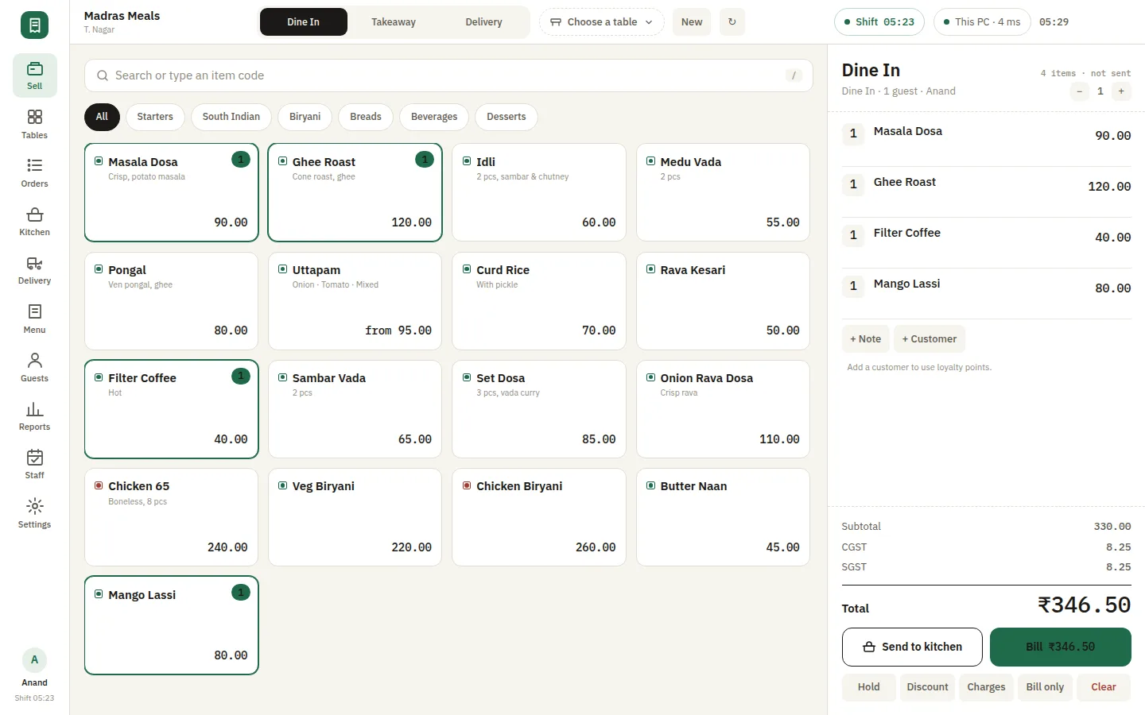Click the Shift 05:23 status pill
This screenshot has height=715, width=1145.
(x=879, y=22)
